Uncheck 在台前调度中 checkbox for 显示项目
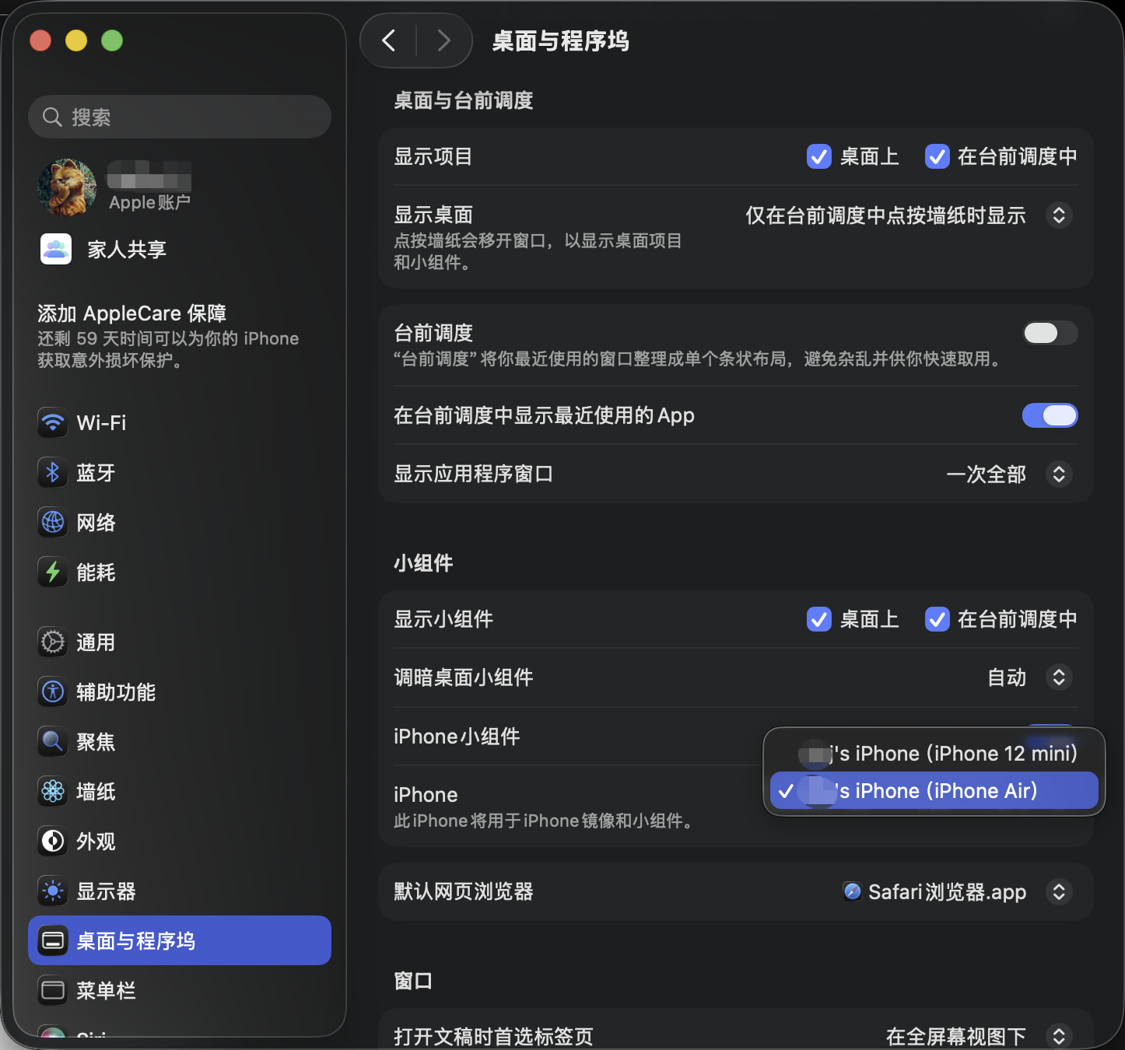 [x=937, y=156]
